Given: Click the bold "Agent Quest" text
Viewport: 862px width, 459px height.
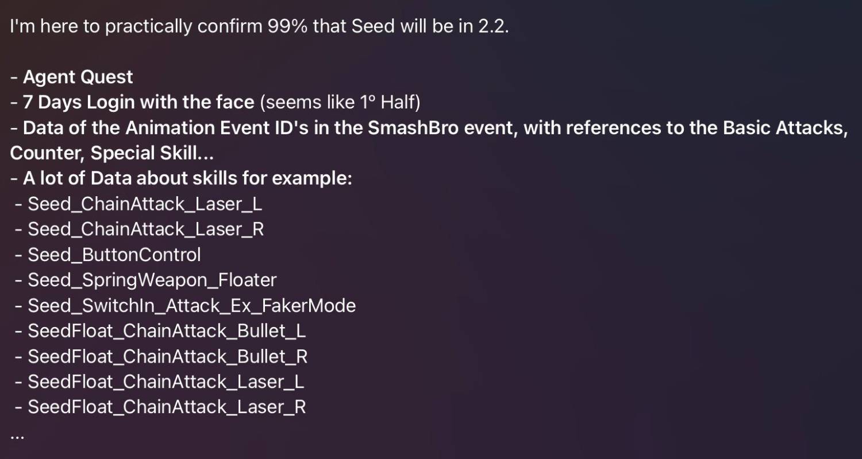Looking at the screenshot, I should point(78,77).
